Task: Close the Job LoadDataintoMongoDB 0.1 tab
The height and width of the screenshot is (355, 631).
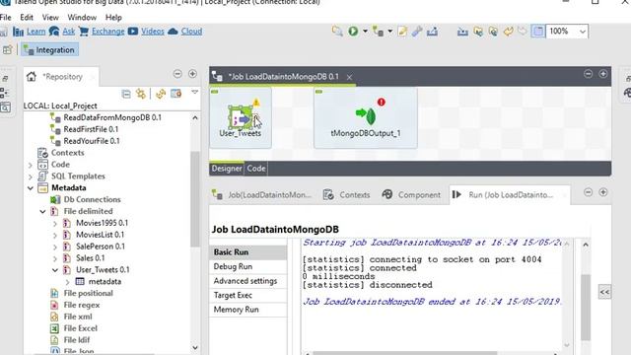Action: pyautogui.click(x=349, y=77)
